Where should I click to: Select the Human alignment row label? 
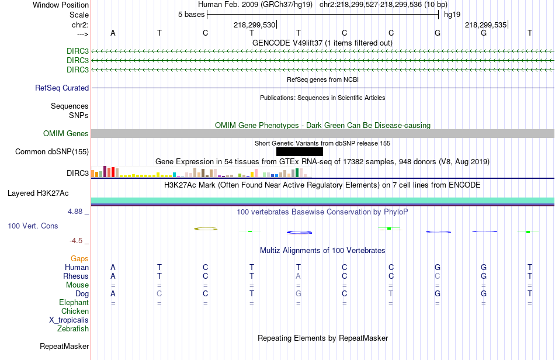tap(77, 267)
